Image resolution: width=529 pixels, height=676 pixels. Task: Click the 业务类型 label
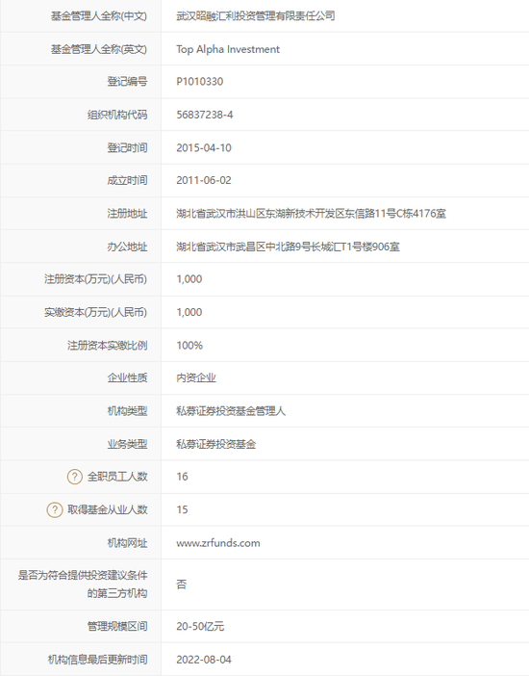pyautogui.click(x=127, y=444)
